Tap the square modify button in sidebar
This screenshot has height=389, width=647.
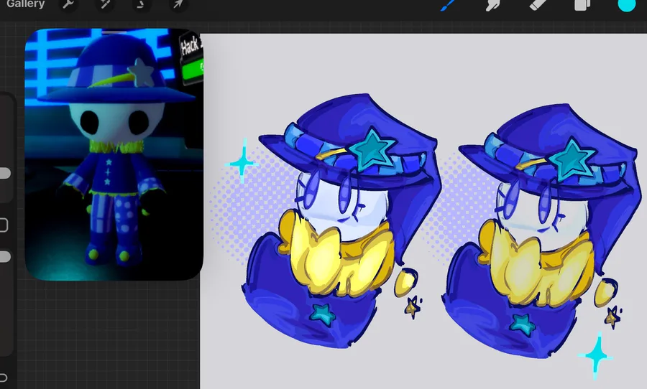pos(4,225)
